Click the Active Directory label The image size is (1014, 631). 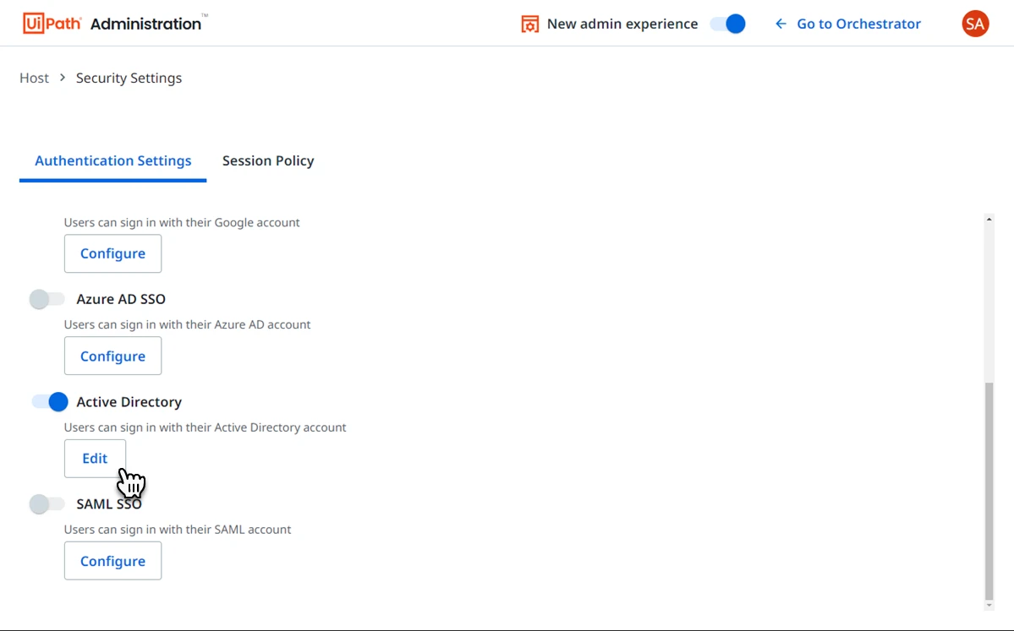pyautogui.click(x=129, y=402)
